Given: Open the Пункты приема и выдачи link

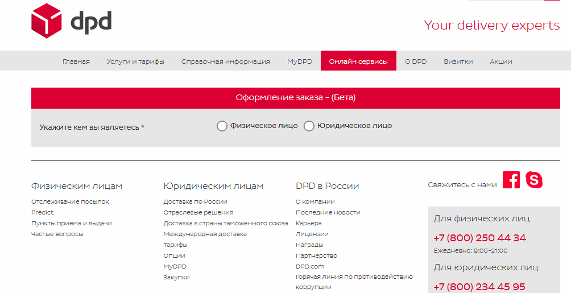Looking at the screenshot, I should 72,224.
